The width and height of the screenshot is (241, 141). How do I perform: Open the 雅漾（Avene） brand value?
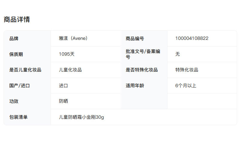tap(73, 38)
